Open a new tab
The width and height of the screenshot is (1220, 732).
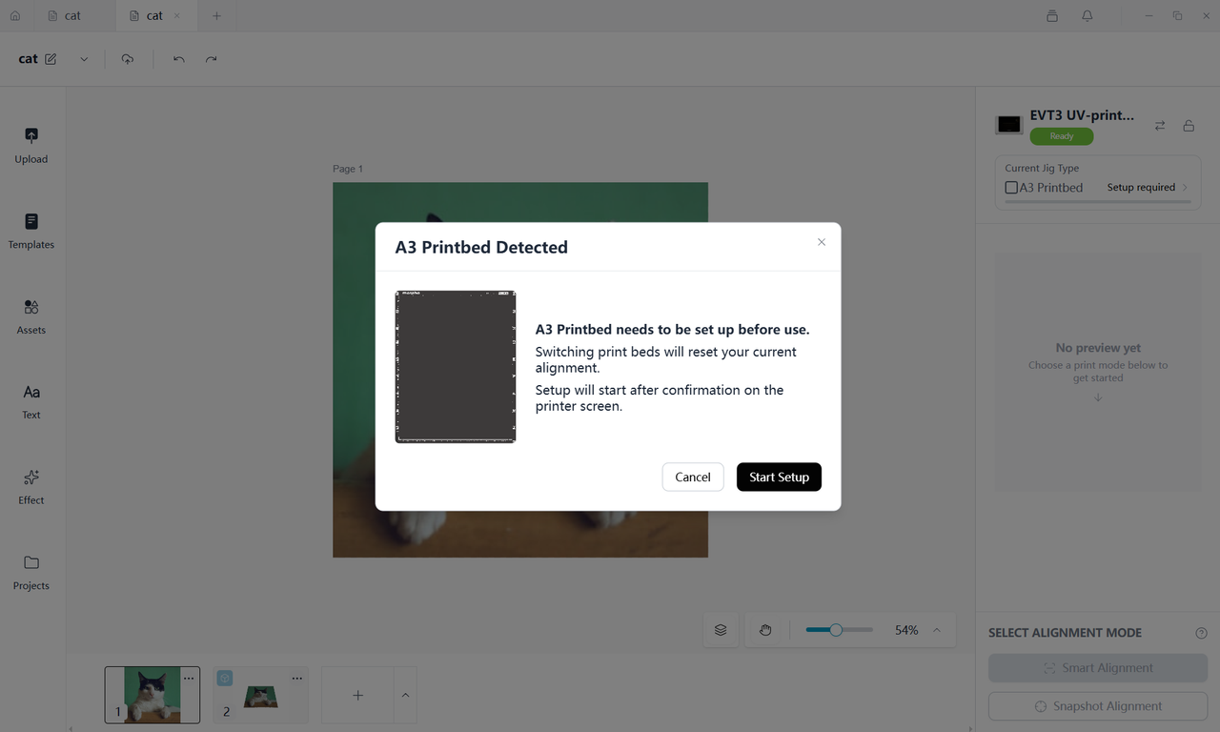pos(216,16)
